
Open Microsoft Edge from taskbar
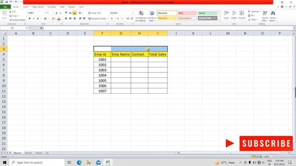click(79, 162)
